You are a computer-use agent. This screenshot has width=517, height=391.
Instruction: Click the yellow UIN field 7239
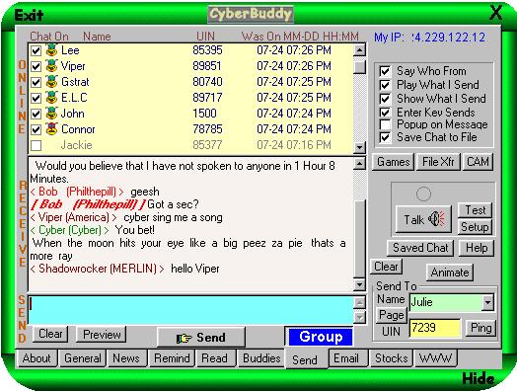(435, 328)
